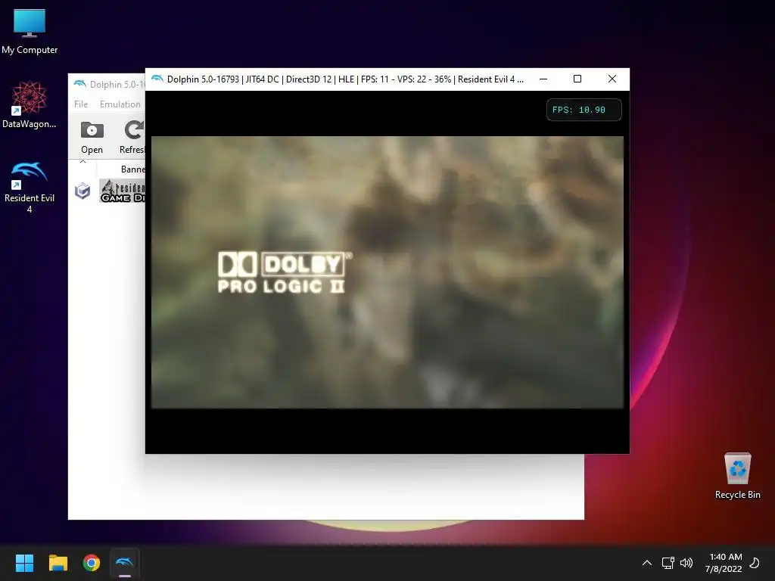Screen dimensions: 775x581
Task: Maximize the Dolphin game render window
Action: (x=577, y=79)
